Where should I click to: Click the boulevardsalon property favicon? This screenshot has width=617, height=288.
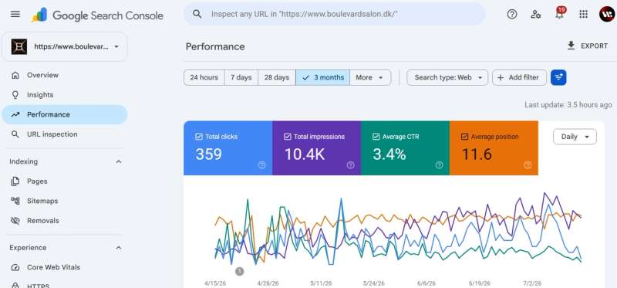pyautogui.click(x=19, y=46)
